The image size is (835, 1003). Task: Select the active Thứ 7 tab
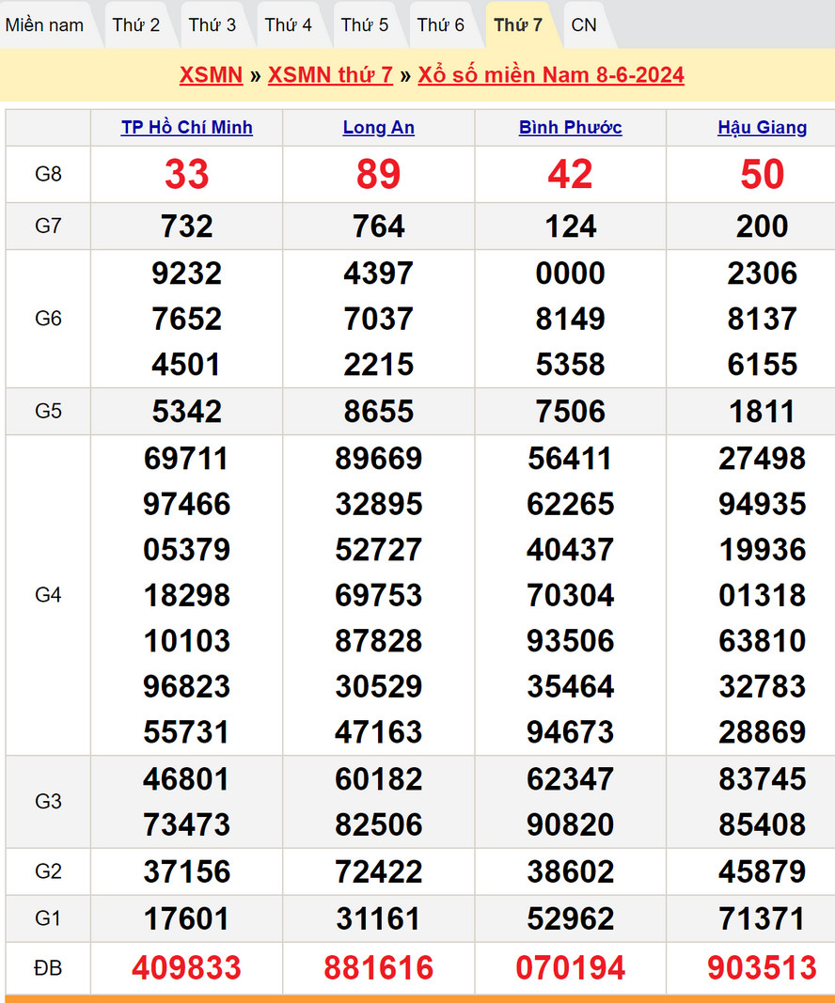pyautogui.click(x=518, y=25)
